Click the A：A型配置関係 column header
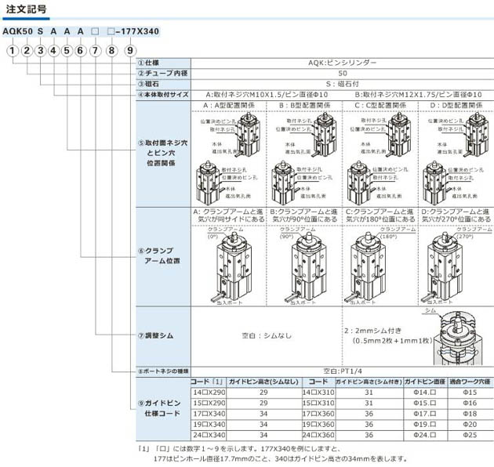Screen dimensions: 494x467 229,106
